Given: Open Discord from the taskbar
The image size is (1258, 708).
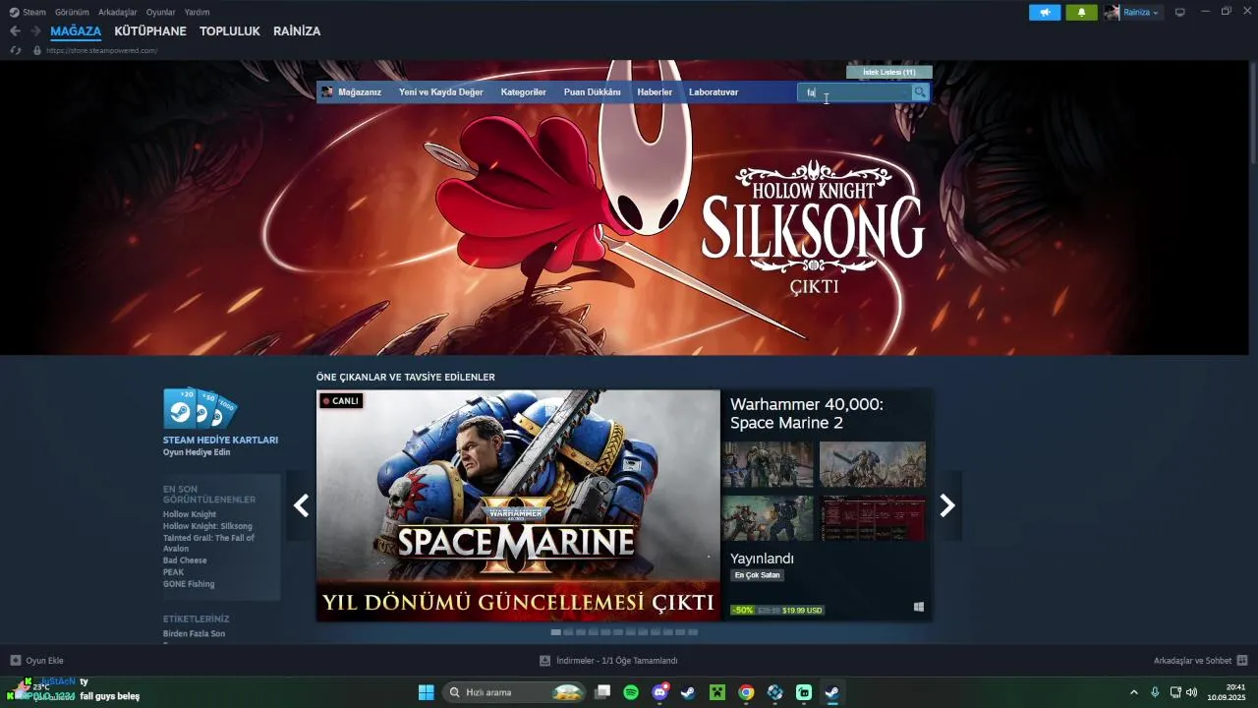Looking at the screenshot, I should (x=660, y=692).
